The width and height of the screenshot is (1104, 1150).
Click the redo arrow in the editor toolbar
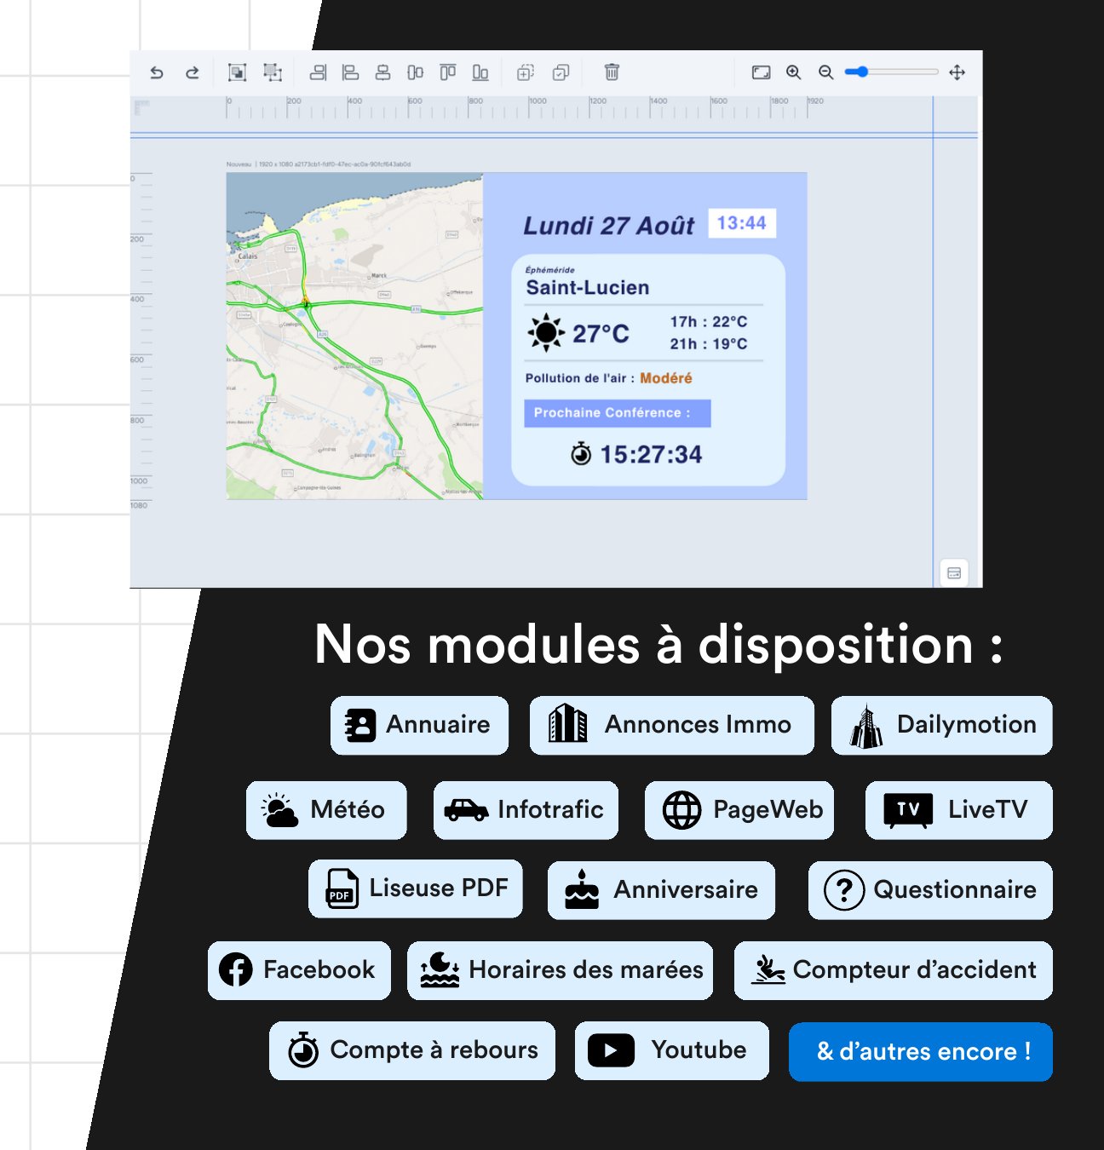(x=193, y=72)
